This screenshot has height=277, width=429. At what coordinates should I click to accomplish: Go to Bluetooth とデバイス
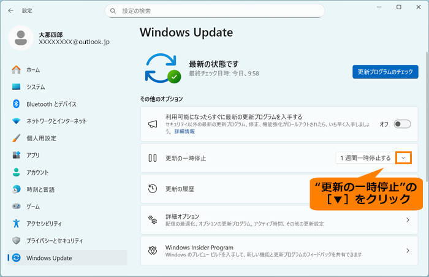click(67, 104)
